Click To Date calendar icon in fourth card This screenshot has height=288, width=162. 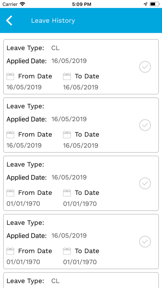67,251
